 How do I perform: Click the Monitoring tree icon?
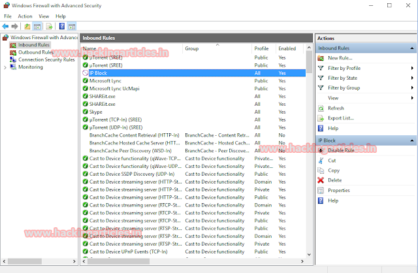click(13, 67)
